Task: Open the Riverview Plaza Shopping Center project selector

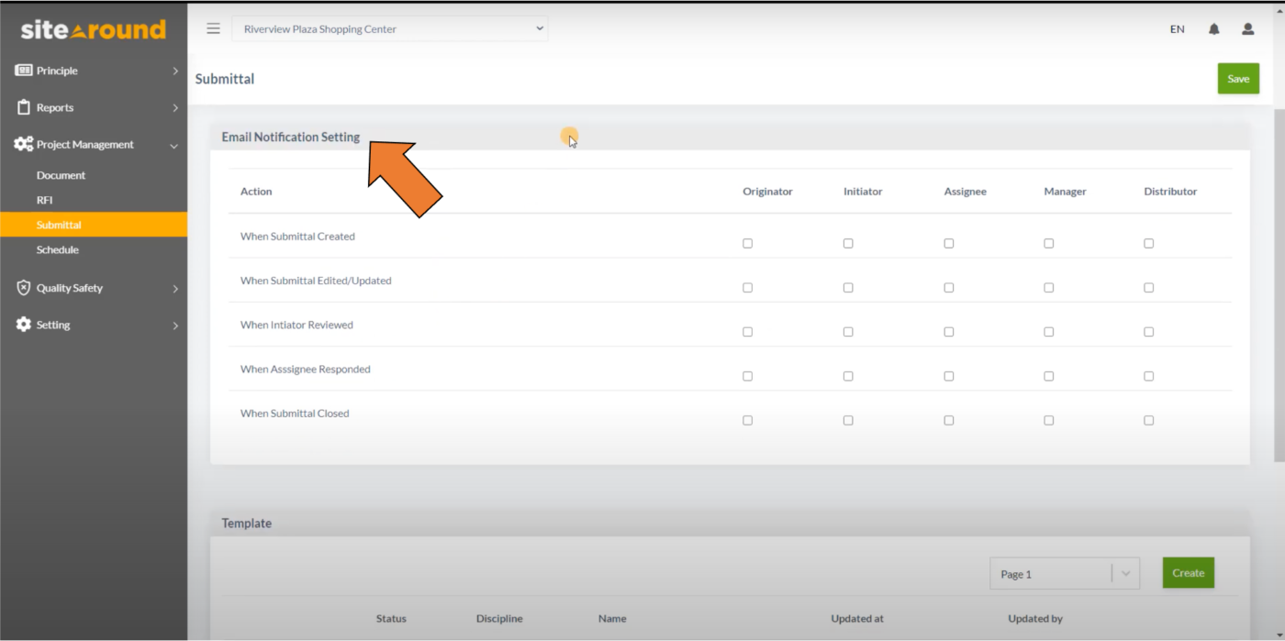Action: (x=390, y=28)
